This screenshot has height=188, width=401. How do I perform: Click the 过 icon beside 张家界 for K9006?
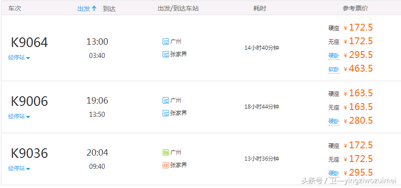click(x=166, y=113)
